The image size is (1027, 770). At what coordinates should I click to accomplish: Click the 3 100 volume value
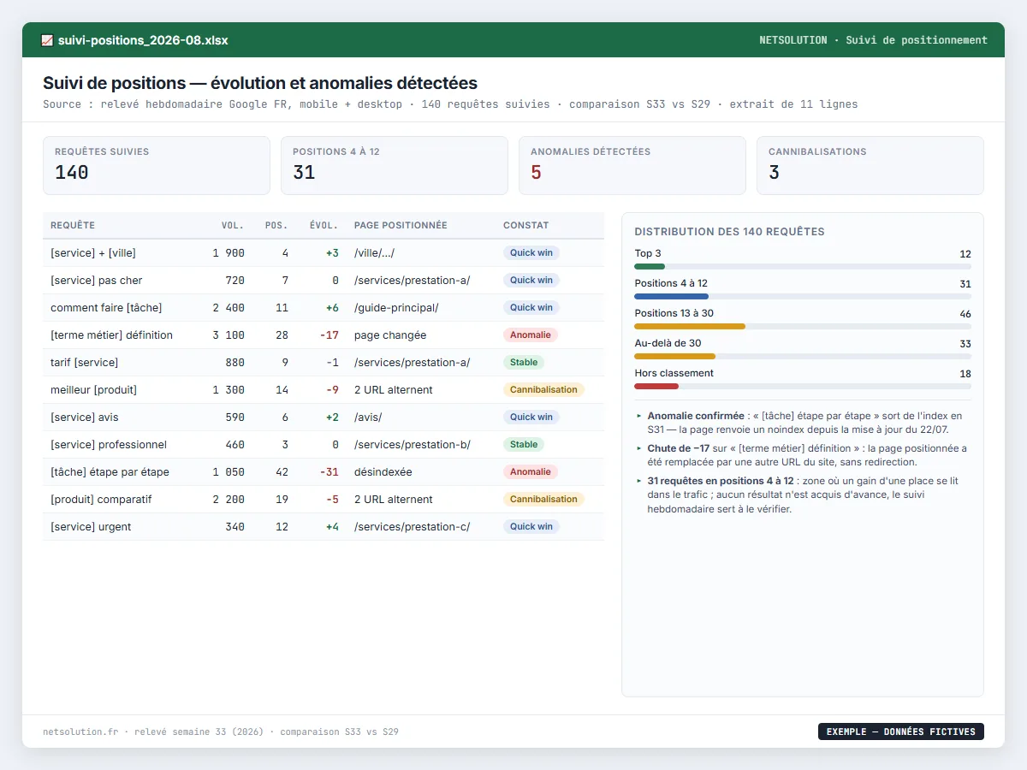pyautogui.click(x=229, y=335)
